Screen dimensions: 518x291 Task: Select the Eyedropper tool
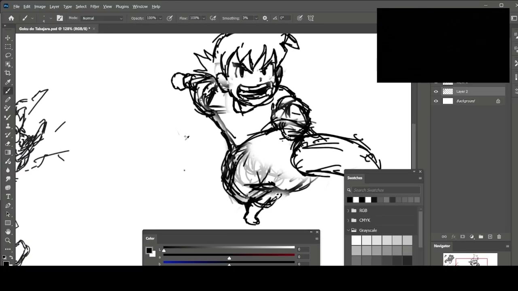coord(8,82)
